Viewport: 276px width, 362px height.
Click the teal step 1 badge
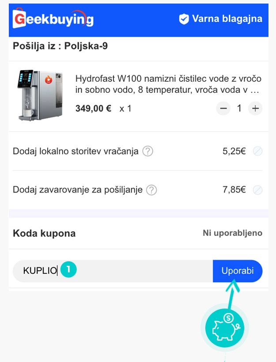[69, 269]
